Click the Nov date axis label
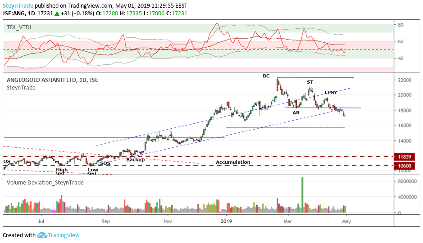 pyautogui.click(x=168, y=221)
